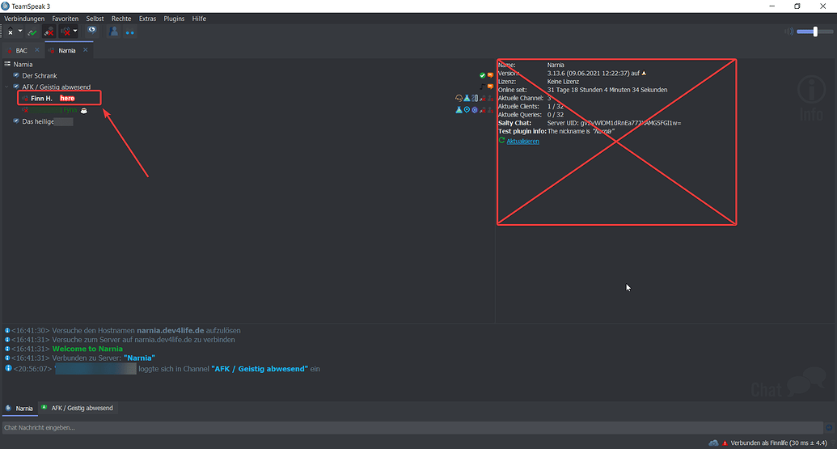Click the toolbar icon with two blue dots
This screenshot has width=837, height=449.
(x=129, y=32)
